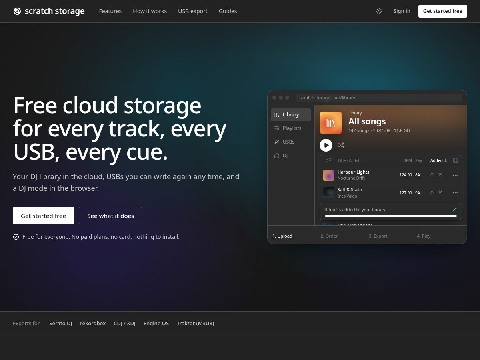Click the Traktor (M3U8) export label

pyautogui.click(x=196, y=324)
